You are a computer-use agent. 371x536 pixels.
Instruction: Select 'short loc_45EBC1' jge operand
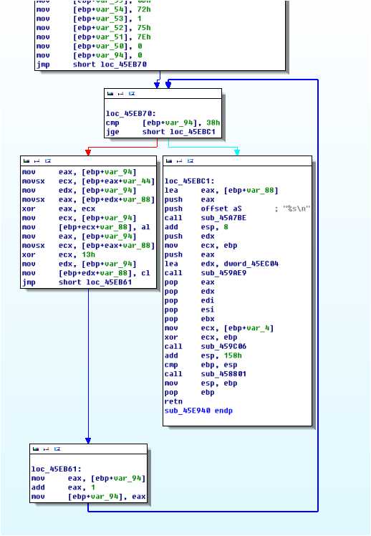click(x=179, y=132)
